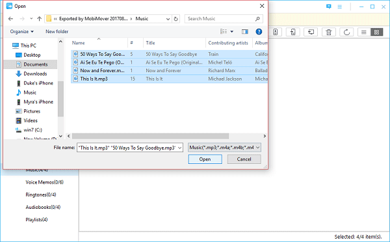This screenshot has height=242, width=390.
Task: Open Desktop in the navigation pane
Action: click(32, 55)
